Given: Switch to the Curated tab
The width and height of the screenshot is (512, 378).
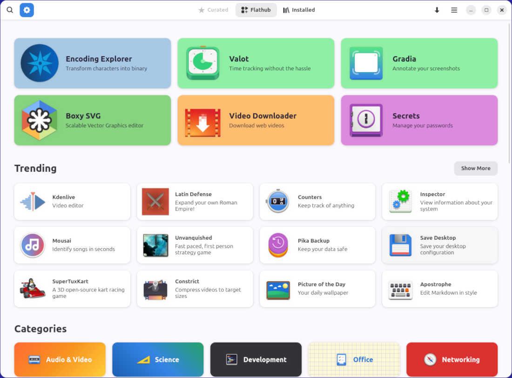Looking at the screenshot, I should click(213, 10).
